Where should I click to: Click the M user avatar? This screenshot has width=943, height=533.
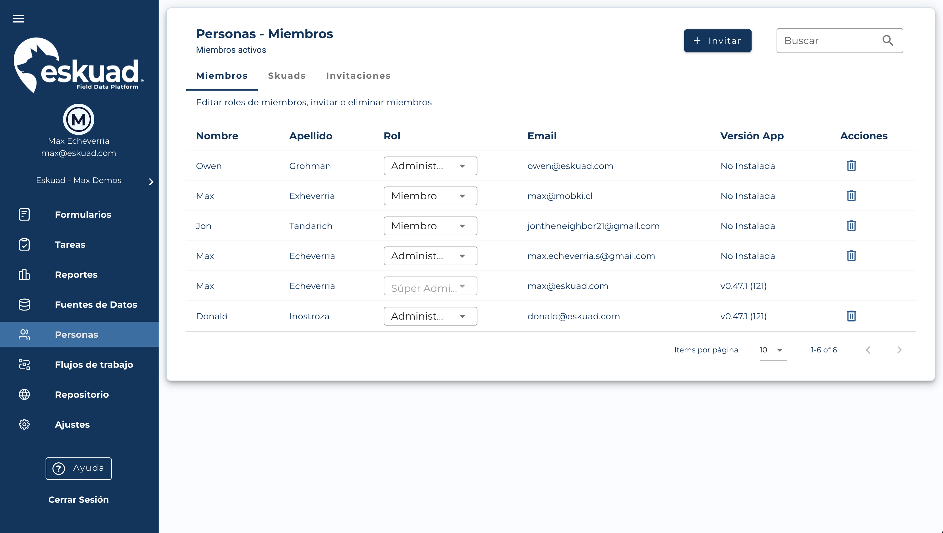[x=78, y=119]
